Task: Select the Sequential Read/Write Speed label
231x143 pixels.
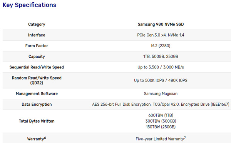Action: pos(37,67)
